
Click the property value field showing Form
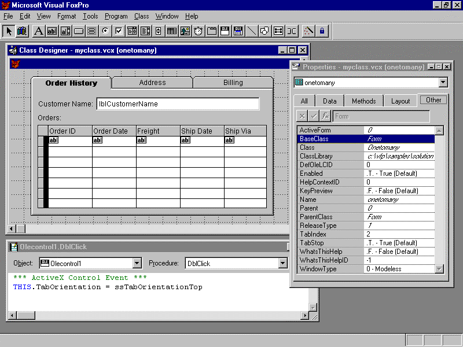381,116
